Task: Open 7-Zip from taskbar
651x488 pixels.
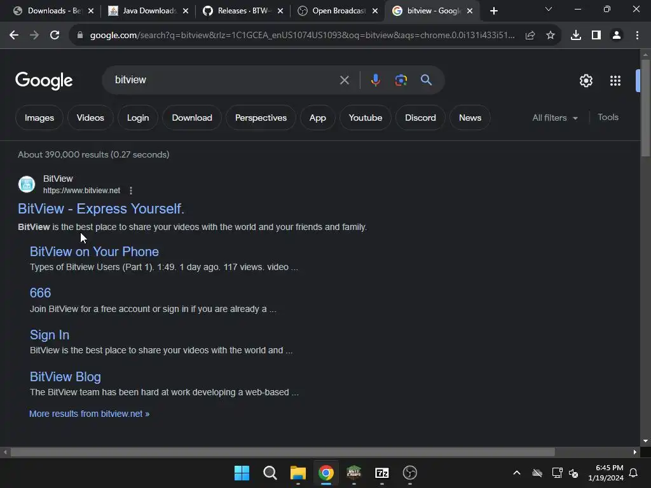Action: [x=381, y=473]
